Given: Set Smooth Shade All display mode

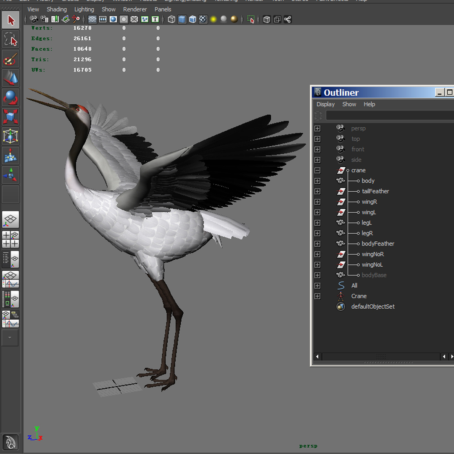Looking at the screenshot, I should click(182, 19).
